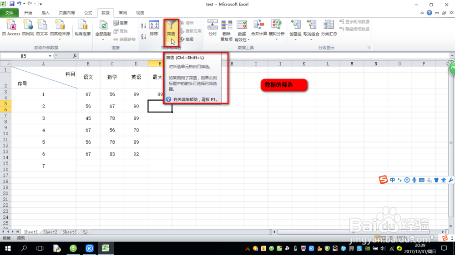Viewport: 455px width, 255px height.
Task: Expand the Name Box dropdown arrow
Action: pos(50,56)
